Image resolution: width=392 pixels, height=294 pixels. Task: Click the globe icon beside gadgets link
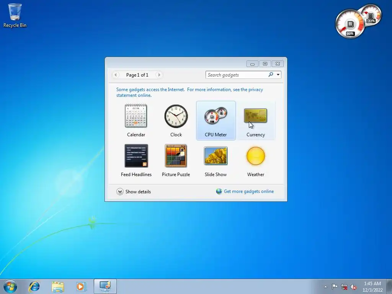pyautogui.click(x=219, y=191)
